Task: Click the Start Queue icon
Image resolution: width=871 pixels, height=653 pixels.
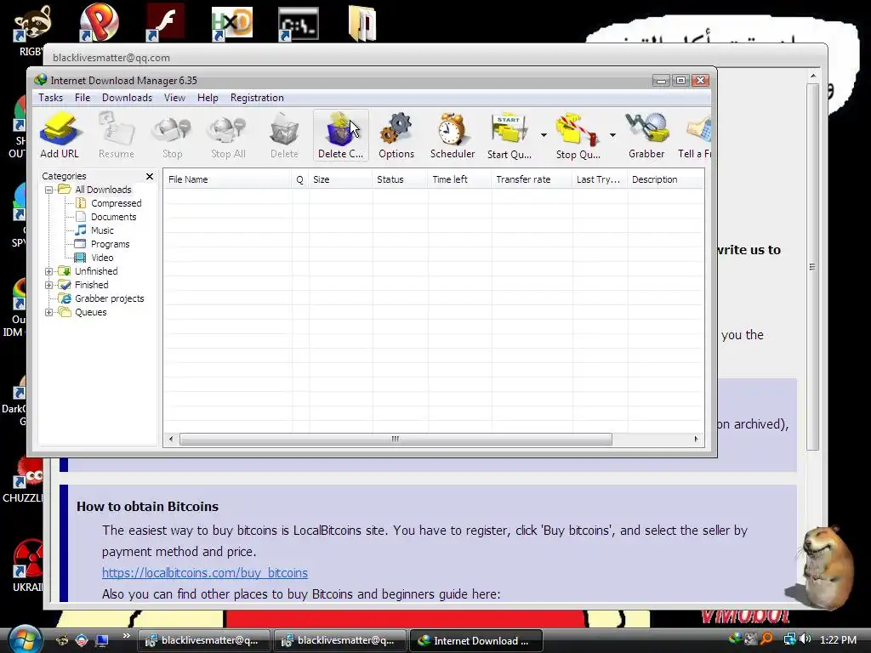Action: pyautogui.click(x=510, y=135)
